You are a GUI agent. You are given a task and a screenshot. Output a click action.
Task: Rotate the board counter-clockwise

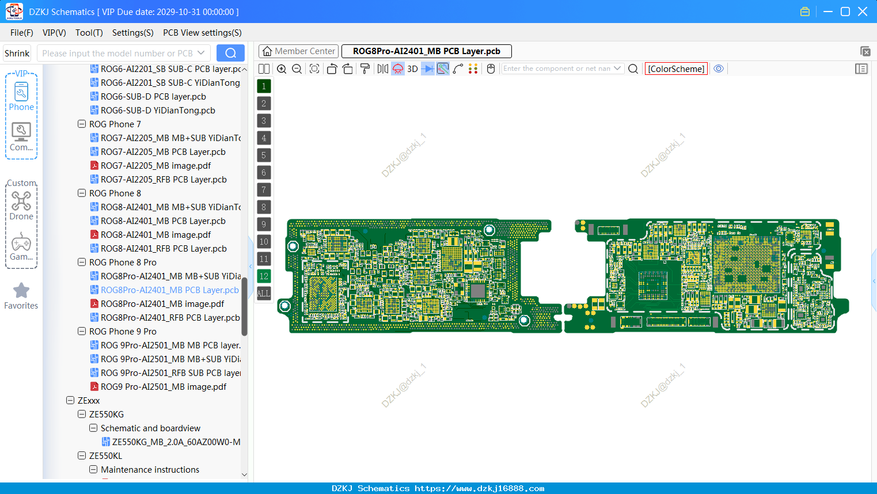(x=332, y=69)
